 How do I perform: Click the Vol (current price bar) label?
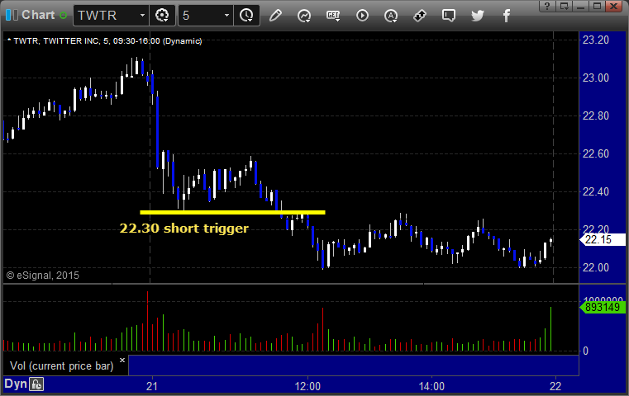click(x=62, y=366)
